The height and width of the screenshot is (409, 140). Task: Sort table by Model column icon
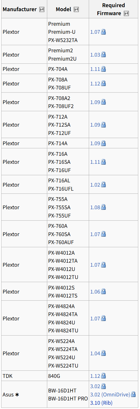[76, 9]
